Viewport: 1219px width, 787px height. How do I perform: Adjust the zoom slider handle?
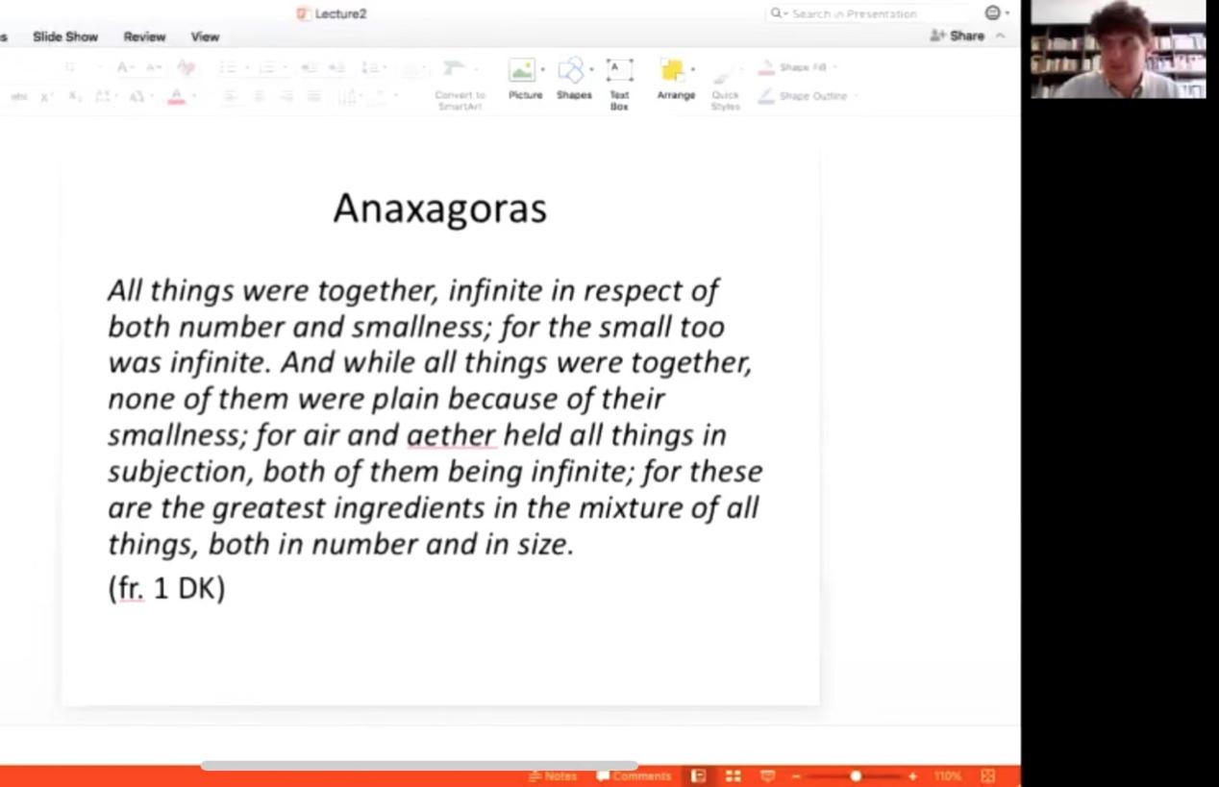(855, 776)
